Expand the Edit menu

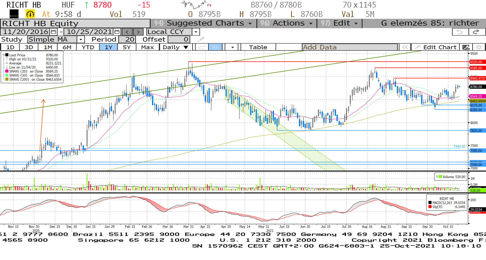[x=340, y=23]
